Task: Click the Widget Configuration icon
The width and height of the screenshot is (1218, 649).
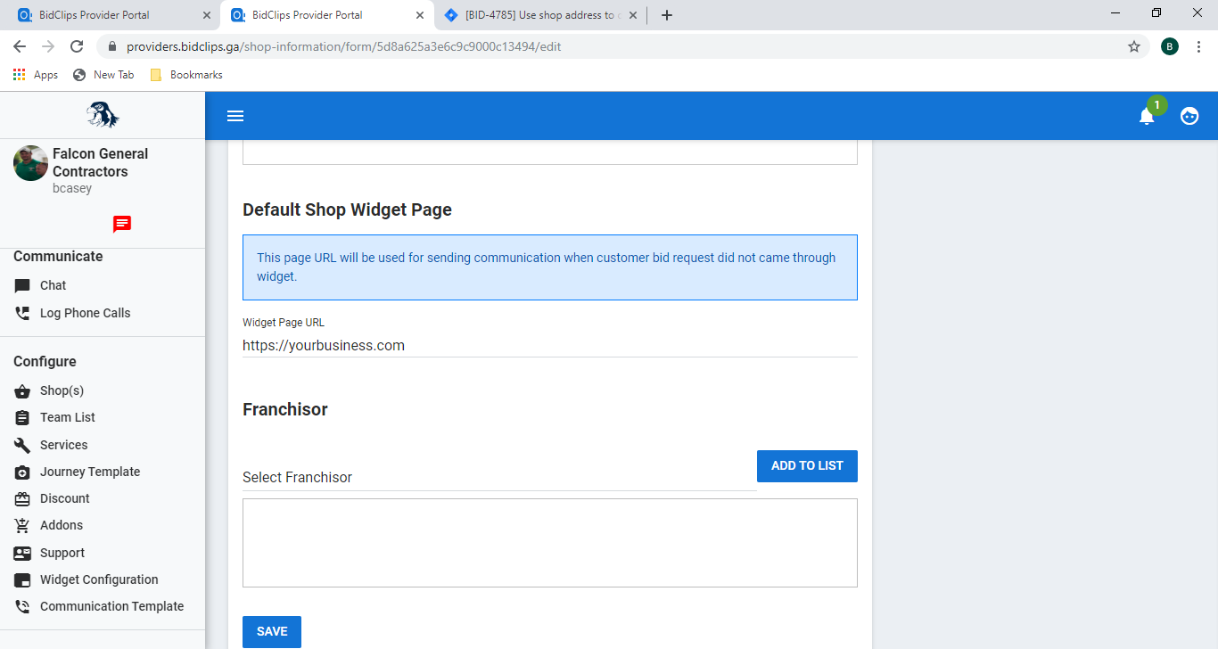Action: coord(22,580)
